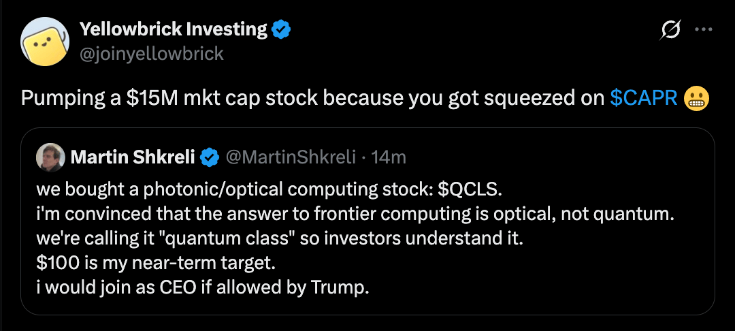The height and width of the screenshot is (331, 735).
Task: Click Yellowbrick Investing's blue verified badge
Action: point(281,29)
